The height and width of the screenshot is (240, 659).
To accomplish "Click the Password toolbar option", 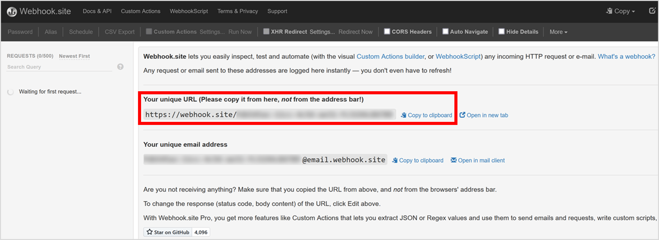I will [20, 32].
